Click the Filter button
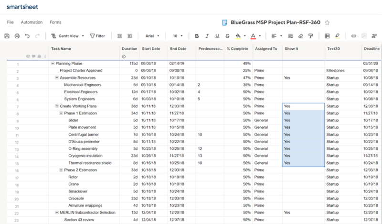Image resolution: width=382 pixels, height=224 pixels. (97, 36)
